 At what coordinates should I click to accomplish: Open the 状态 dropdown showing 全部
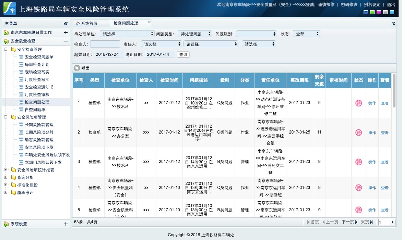click(x=306, y=34)
